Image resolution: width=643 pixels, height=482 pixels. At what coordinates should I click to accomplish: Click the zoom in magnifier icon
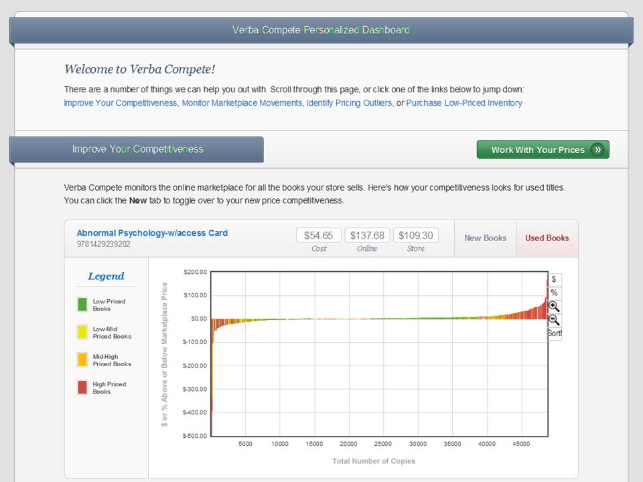pos(554,307)
